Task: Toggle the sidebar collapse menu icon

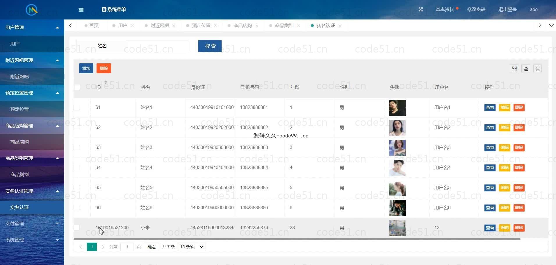Action: coord(81,10)
